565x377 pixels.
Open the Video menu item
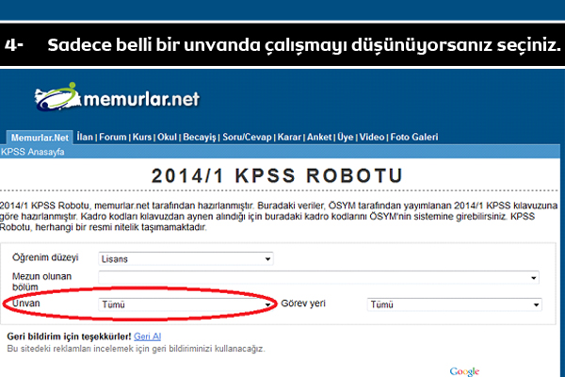click(372, 137)
